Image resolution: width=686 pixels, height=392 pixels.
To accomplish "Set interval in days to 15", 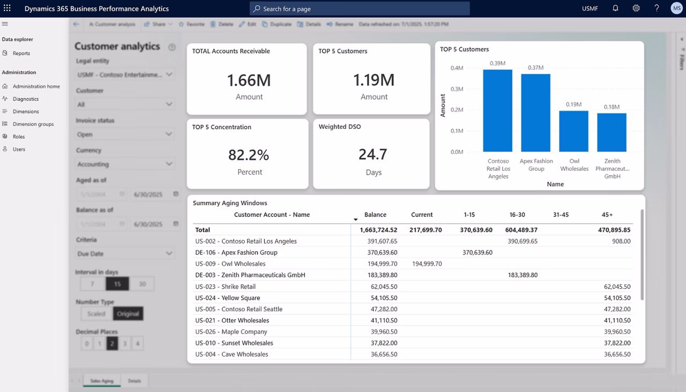I will coord(117,284).
